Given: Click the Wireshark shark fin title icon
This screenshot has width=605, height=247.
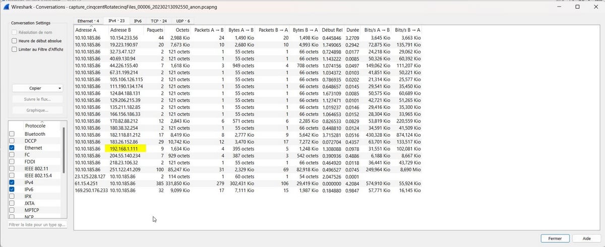Looking at the screenshot, I should point(7,7).
